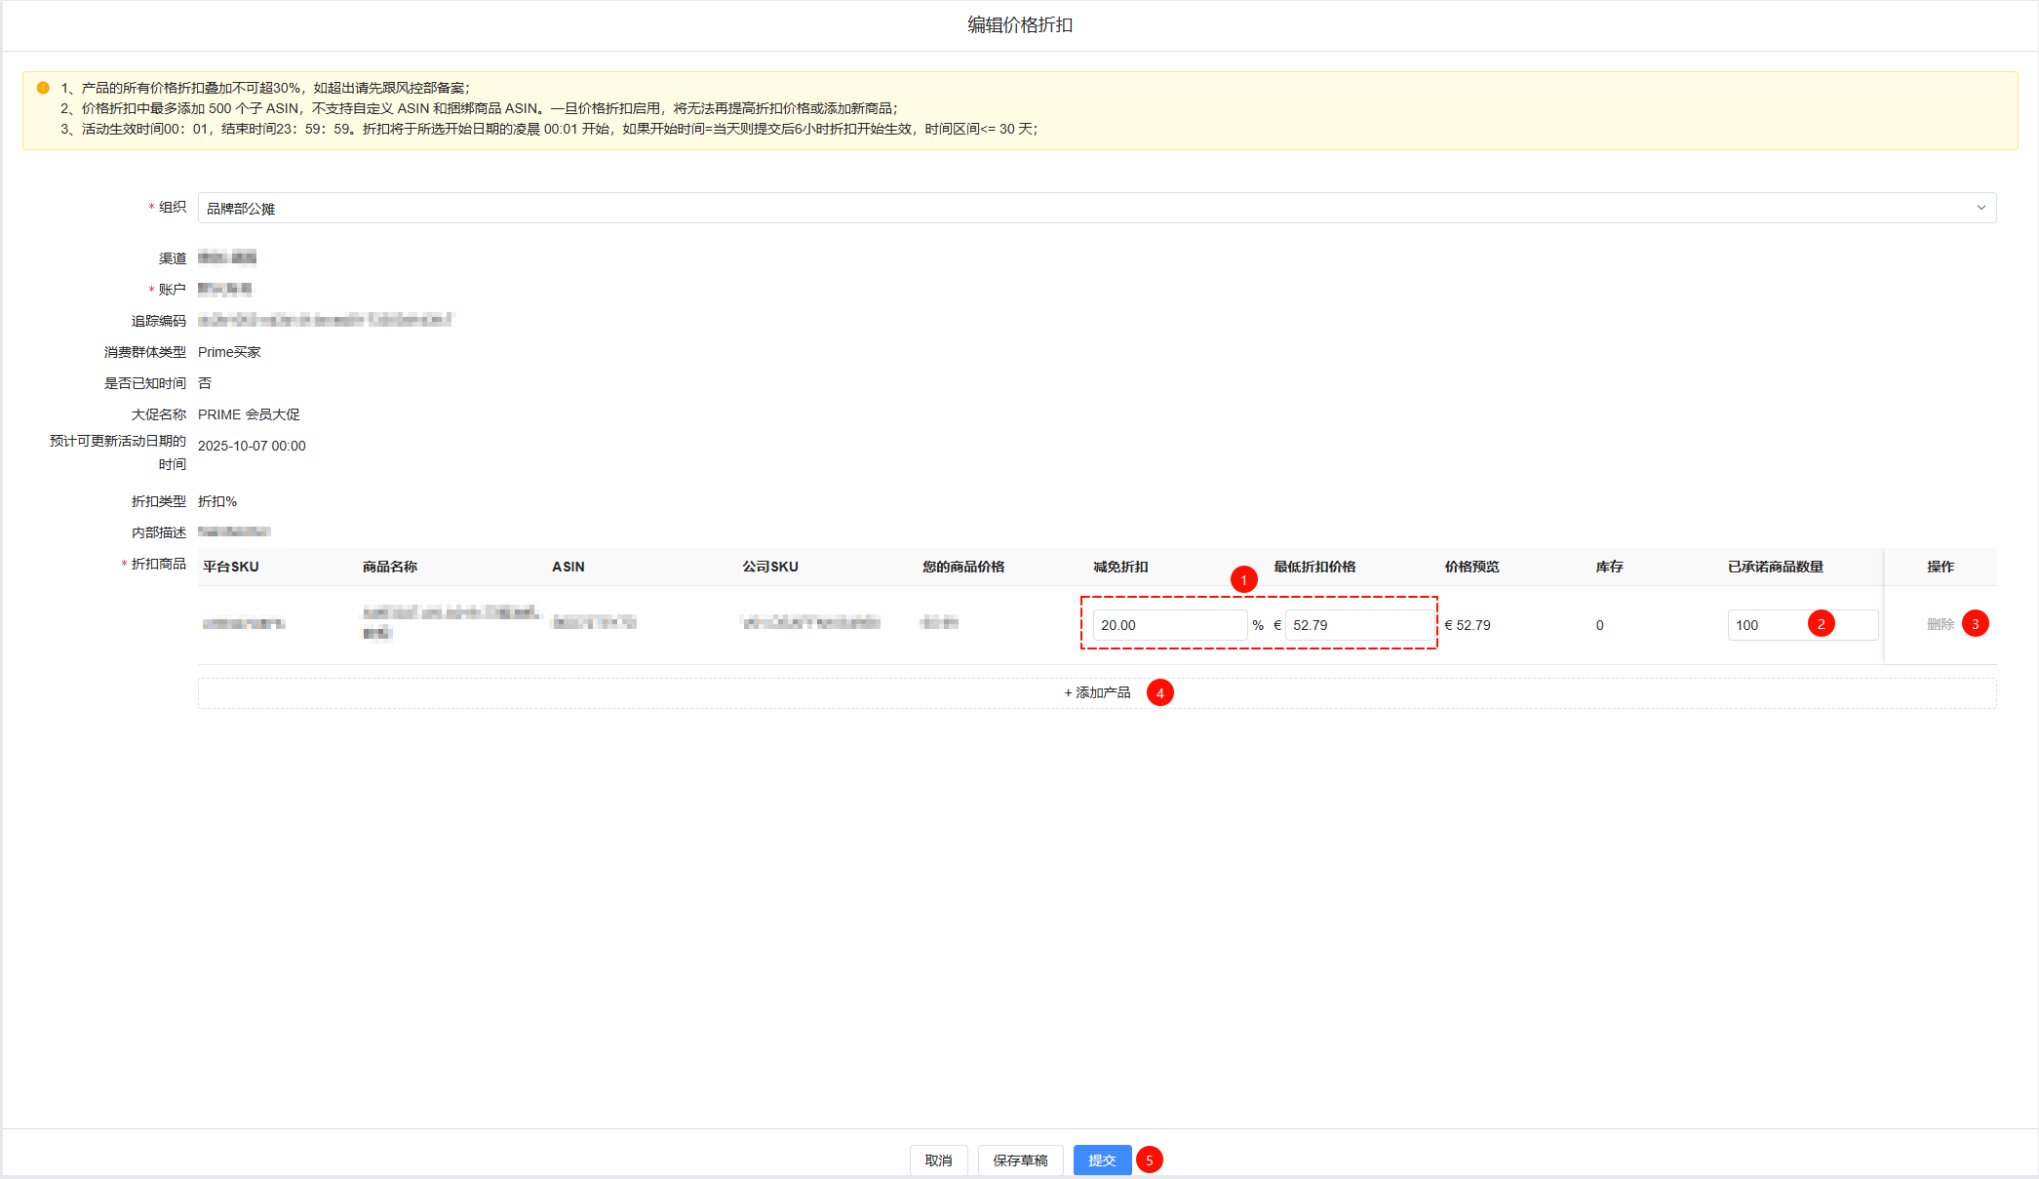This screenshot has height=1179, width=2039.
Task: Click red annotation badge number 2
Action: tap(1821, 624)
